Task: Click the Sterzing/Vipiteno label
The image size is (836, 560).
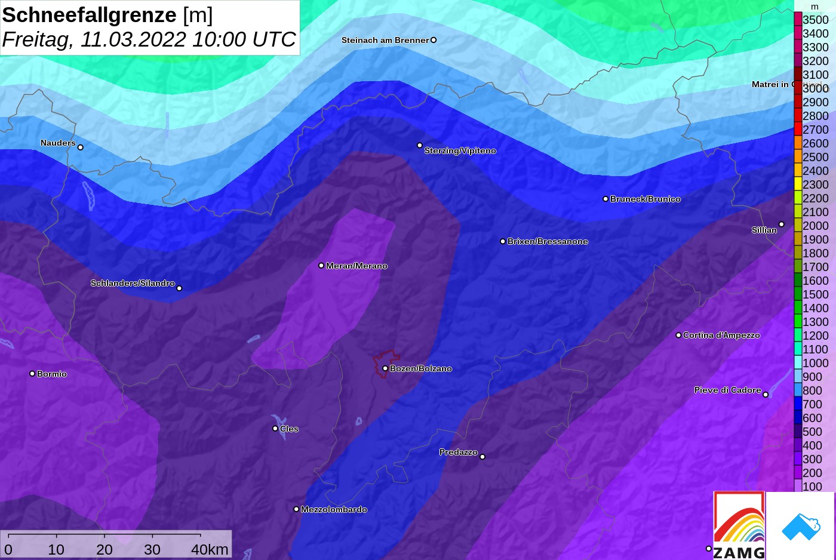Action: coord(460,150)
